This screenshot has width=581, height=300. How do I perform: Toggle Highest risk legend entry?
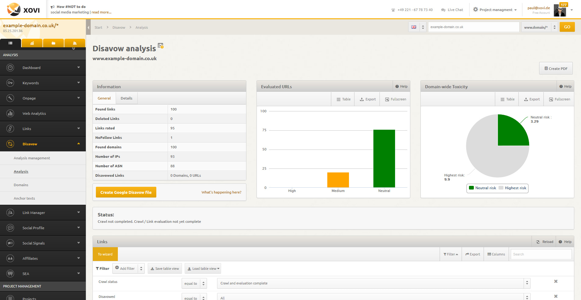click(x=512, y=188)
